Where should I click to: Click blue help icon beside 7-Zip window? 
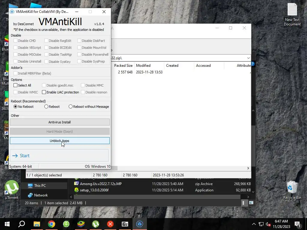pos(253,64)
